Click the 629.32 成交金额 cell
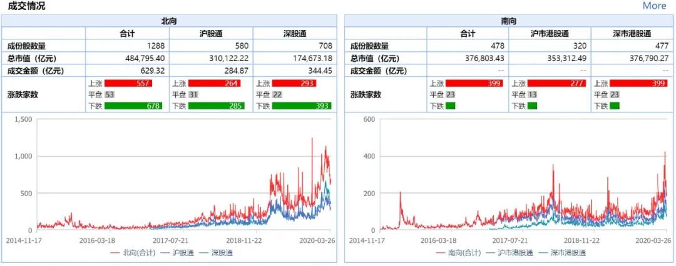Image resolution: width=676 pixels, height=266 pixels. point(127,71)
